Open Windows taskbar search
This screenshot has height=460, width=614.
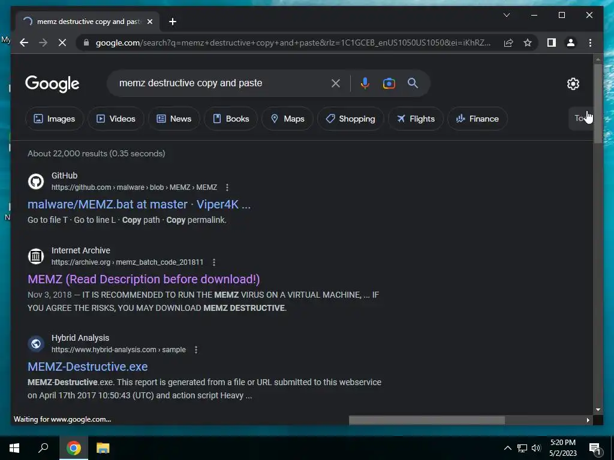pyautogui.click(x=43, y=448)
